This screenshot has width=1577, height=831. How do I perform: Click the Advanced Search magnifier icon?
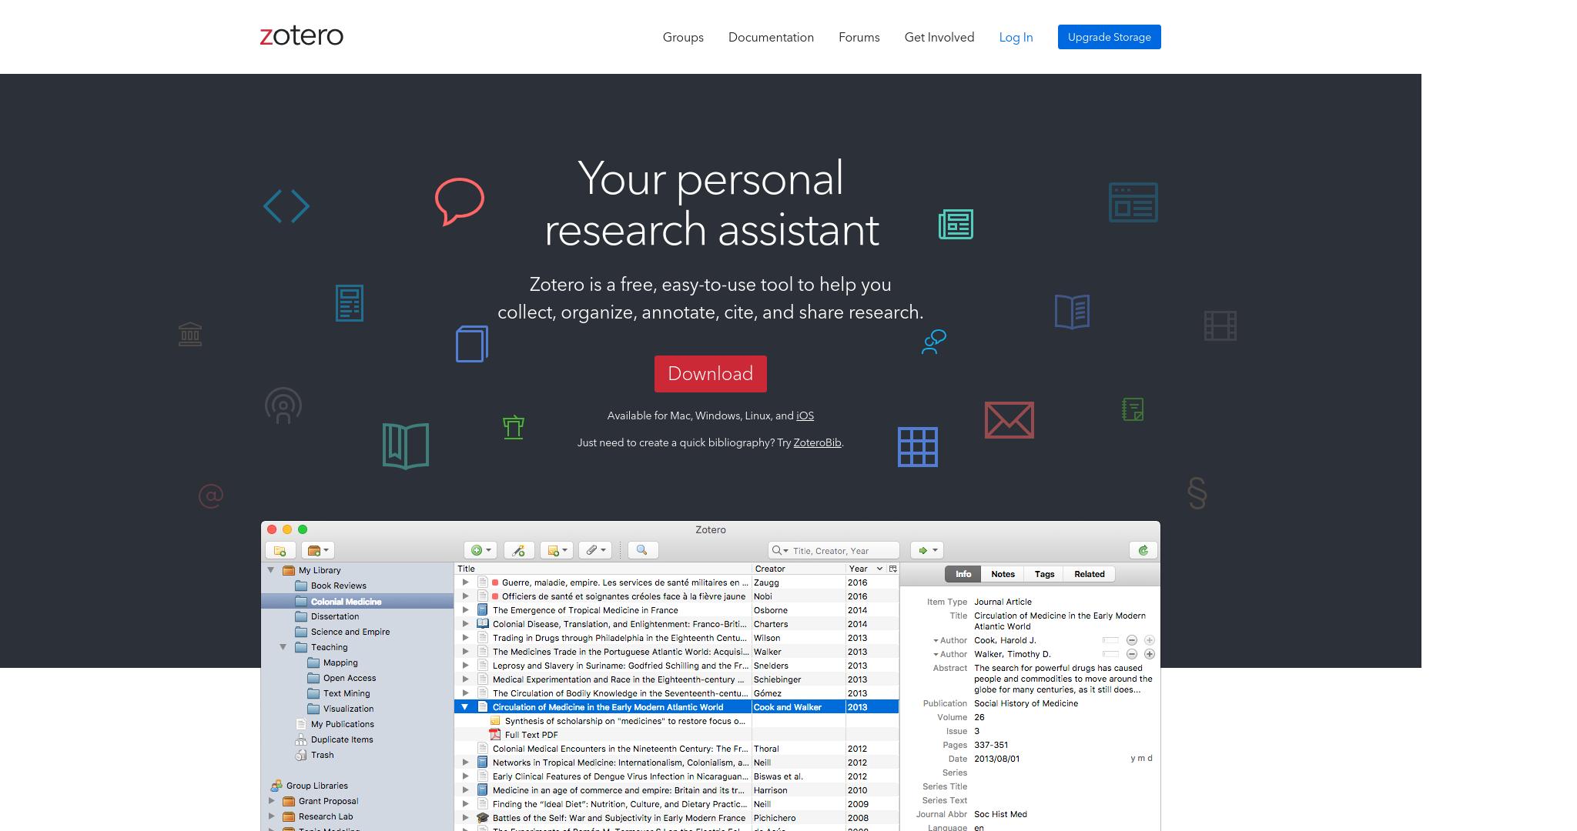click(x=642, y=550)
